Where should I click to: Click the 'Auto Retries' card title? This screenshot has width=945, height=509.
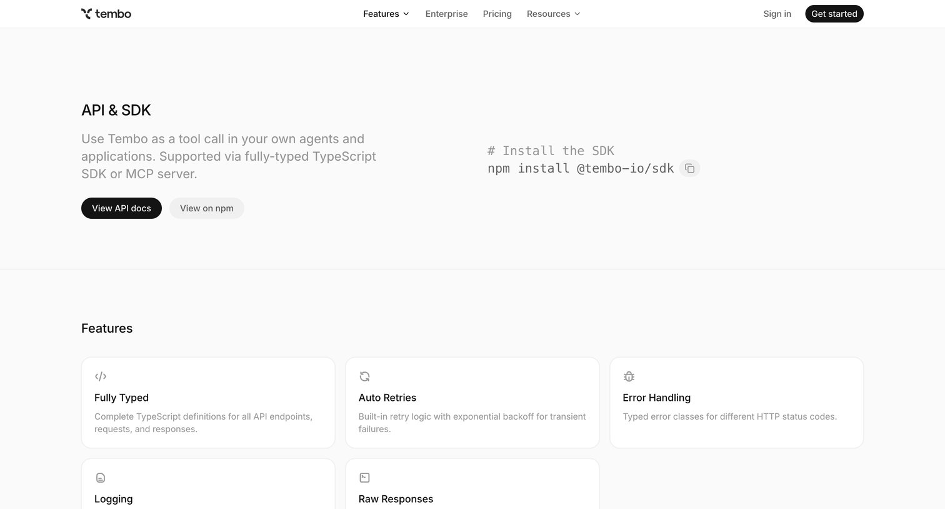pos(387,398)
